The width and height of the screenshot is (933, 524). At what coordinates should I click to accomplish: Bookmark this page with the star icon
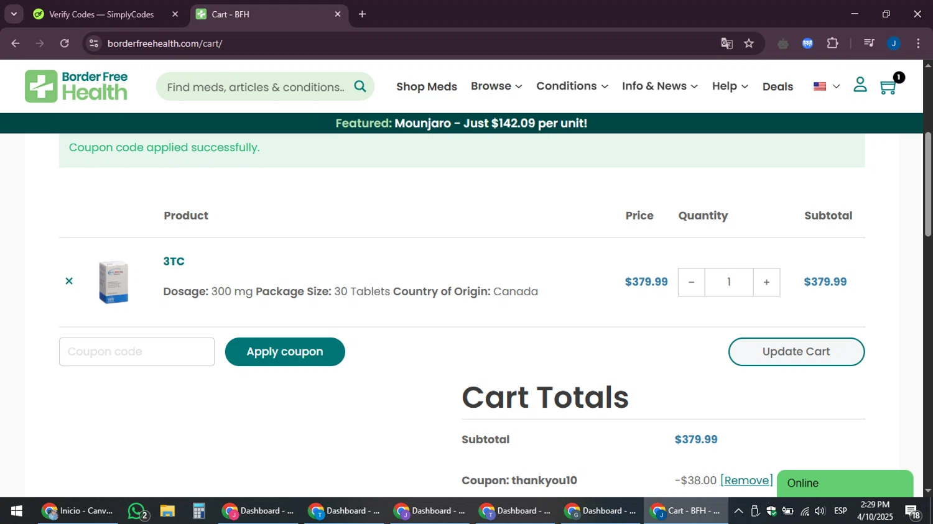749,44
